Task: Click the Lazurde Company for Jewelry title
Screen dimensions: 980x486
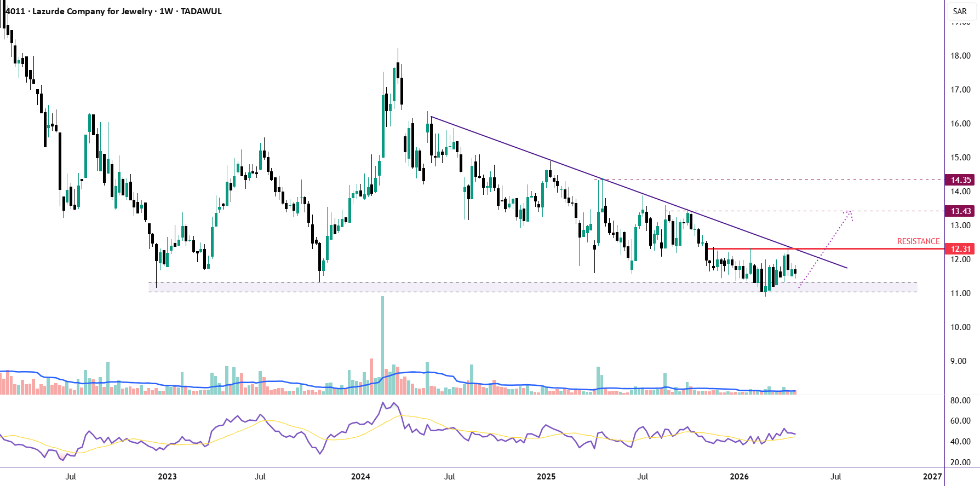Action: (x=92, y=11)
